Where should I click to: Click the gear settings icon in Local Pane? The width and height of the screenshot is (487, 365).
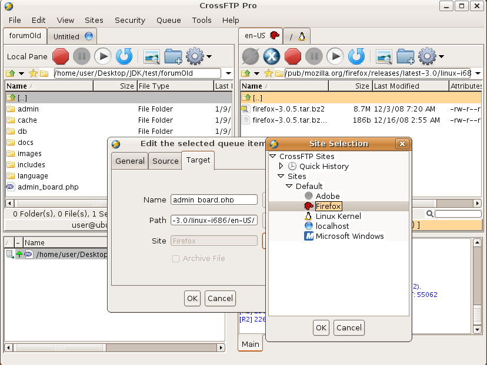[x=195, y=56]
